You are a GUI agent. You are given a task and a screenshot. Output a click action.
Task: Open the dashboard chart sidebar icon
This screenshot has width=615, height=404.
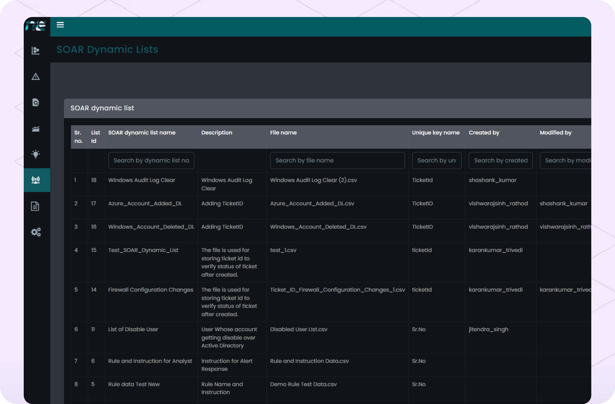tap(36, 51)
